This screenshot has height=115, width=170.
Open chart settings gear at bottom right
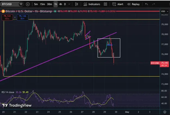(x=165, y=112)
